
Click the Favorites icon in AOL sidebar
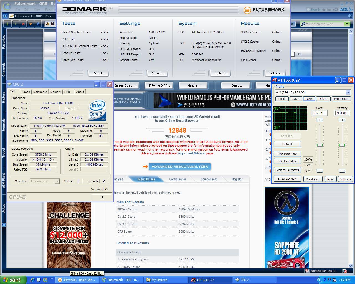click(4, 42)
